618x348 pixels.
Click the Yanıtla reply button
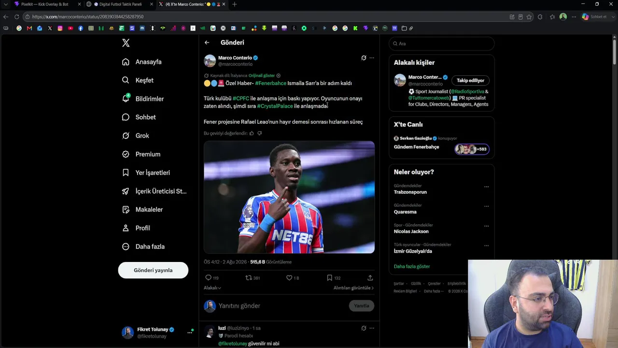tap(362, 306)
